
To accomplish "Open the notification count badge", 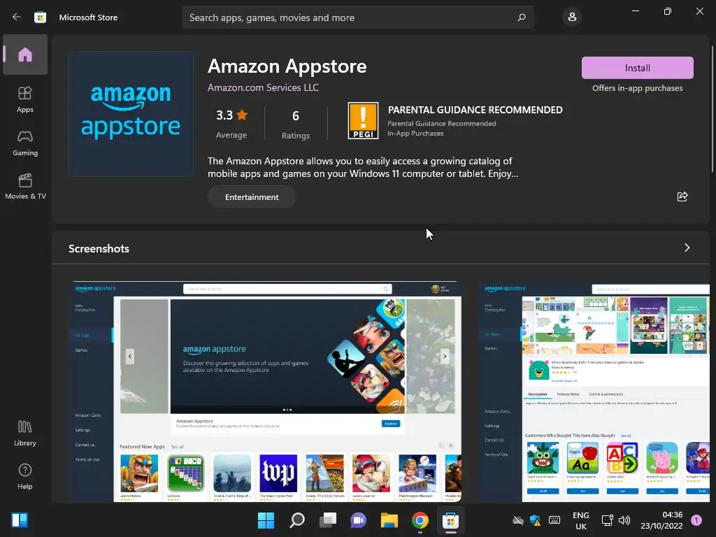I will pyautogui.click(x=696, y=520).
